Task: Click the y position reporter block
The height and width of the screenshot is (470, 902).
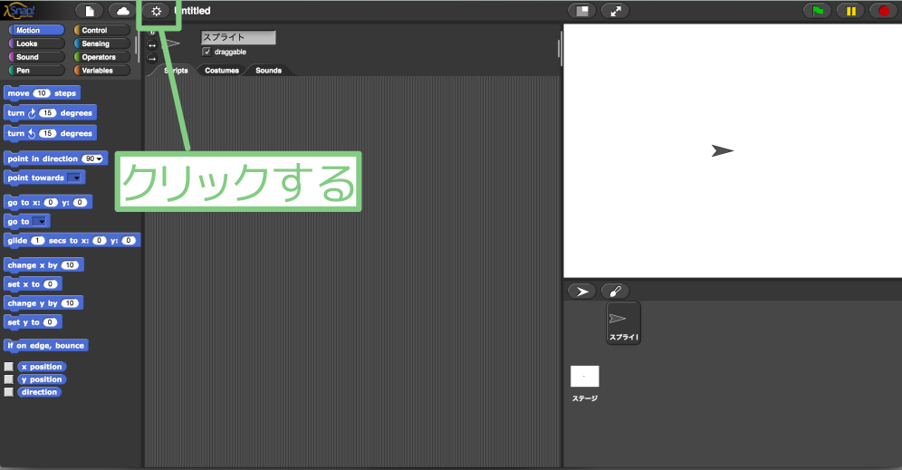Action: tap(42, 379)
